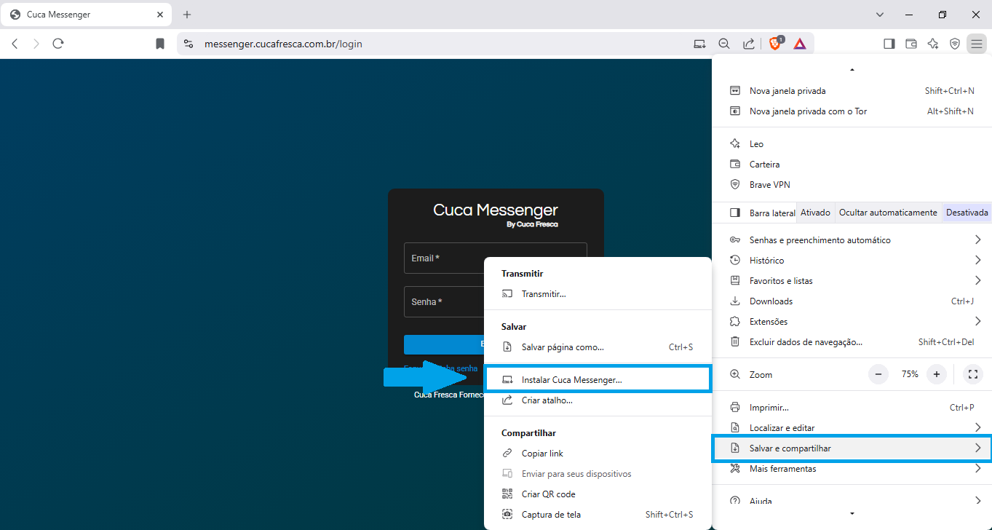Choose Transmitir... in the submenu

pos(598,294)
